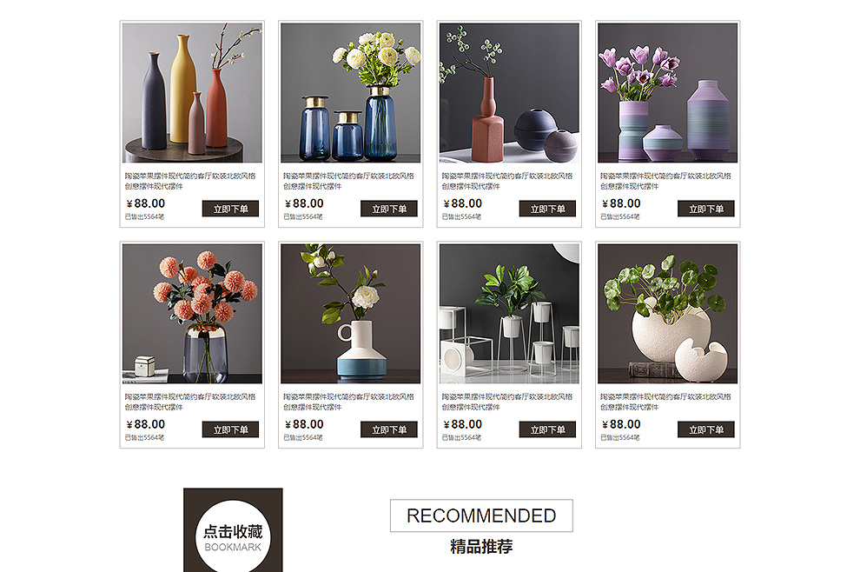This screenshot has width=860, height=572.
Task: Click 立即下单 under the colorful ceramic bottles
Action: click(x=230, y=209)
